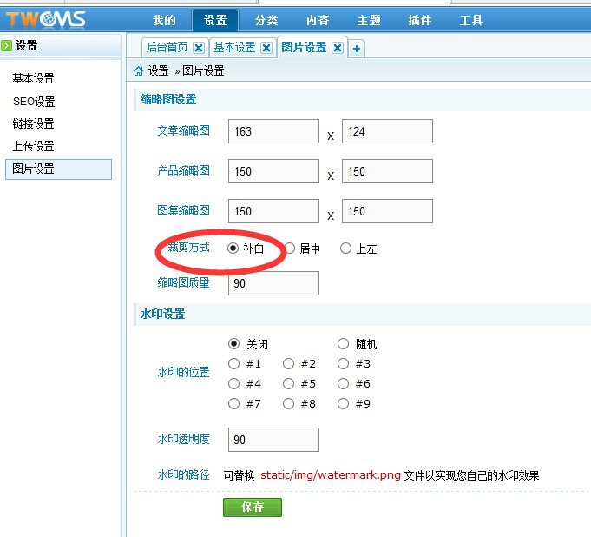Viewport: 591px width, 537px height.
Task: Close the 基本设置 tab
Action: click(266, 48)
